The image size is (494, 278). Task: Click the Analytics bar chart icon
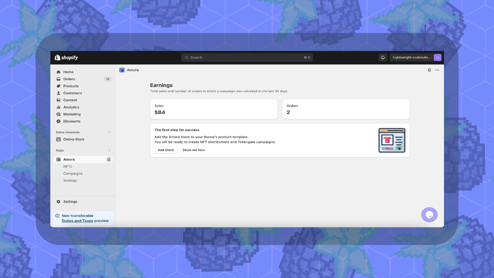[x=58, y=107]
